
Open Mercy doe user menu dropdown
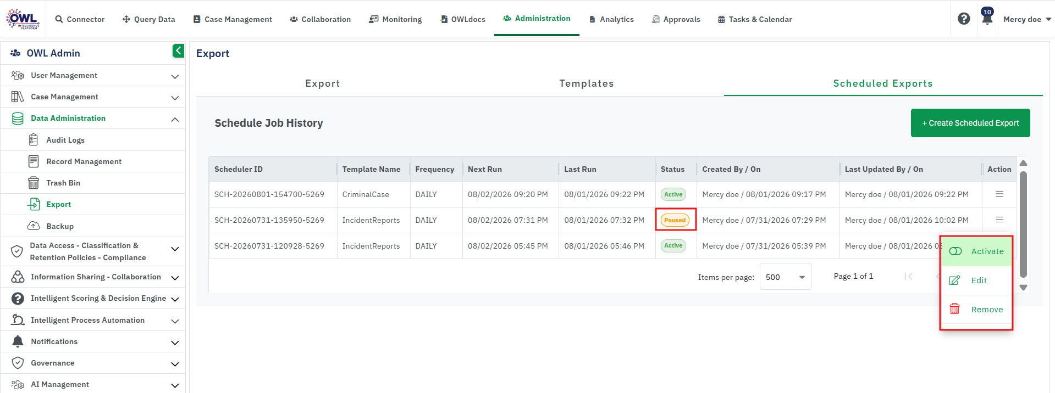tap(1027, 19)
